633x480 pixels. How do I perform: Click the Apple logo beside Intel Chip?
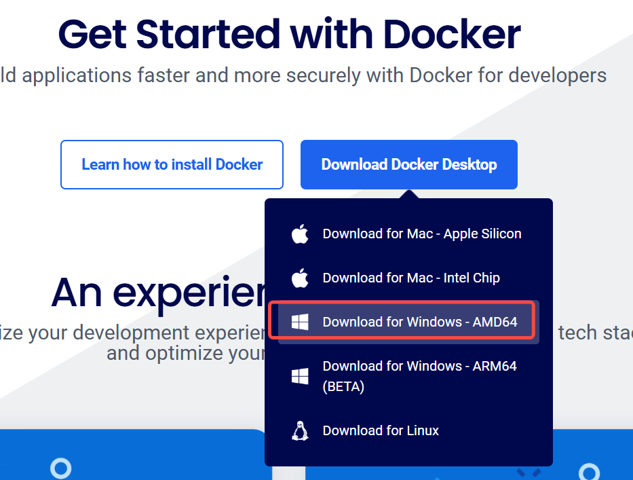(x=300, y=278)
